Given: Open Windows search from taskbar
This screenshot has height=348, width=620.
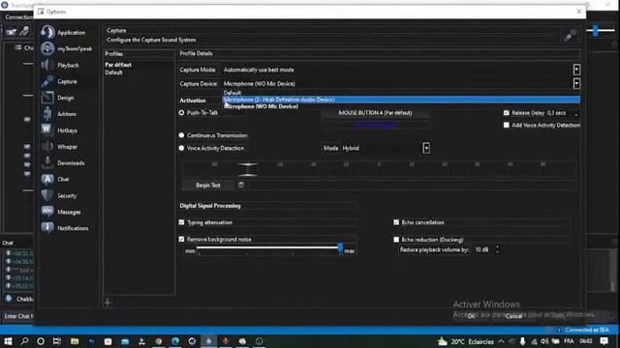Looking at the screenshot, I should [x=24, y=341].
